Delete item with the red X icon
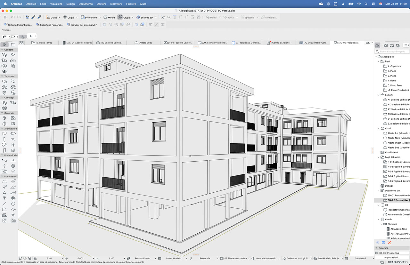Viewport: 410px width, 265px height. tap(389, 243)
